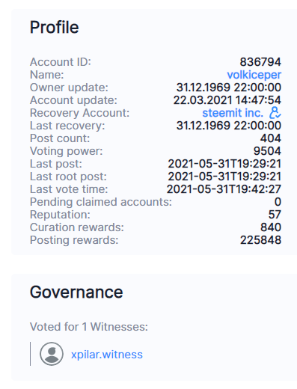The width and height of the screenshot is (297, 389).
Task: Click the Last vote time timestamp
Action: tap(224, 189)
